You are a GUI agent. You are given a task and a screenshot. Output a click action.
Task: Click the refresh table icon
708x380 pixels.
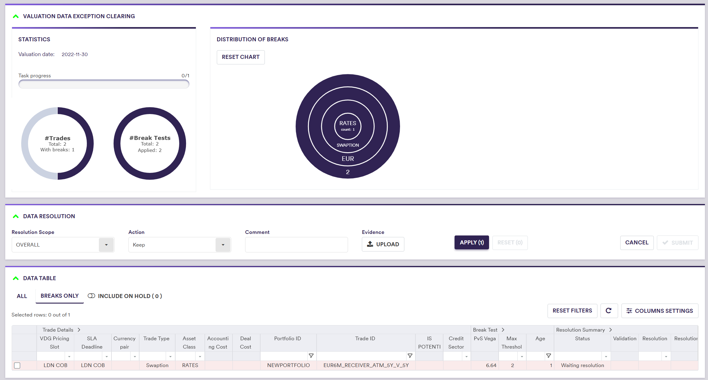coord(609,311)
